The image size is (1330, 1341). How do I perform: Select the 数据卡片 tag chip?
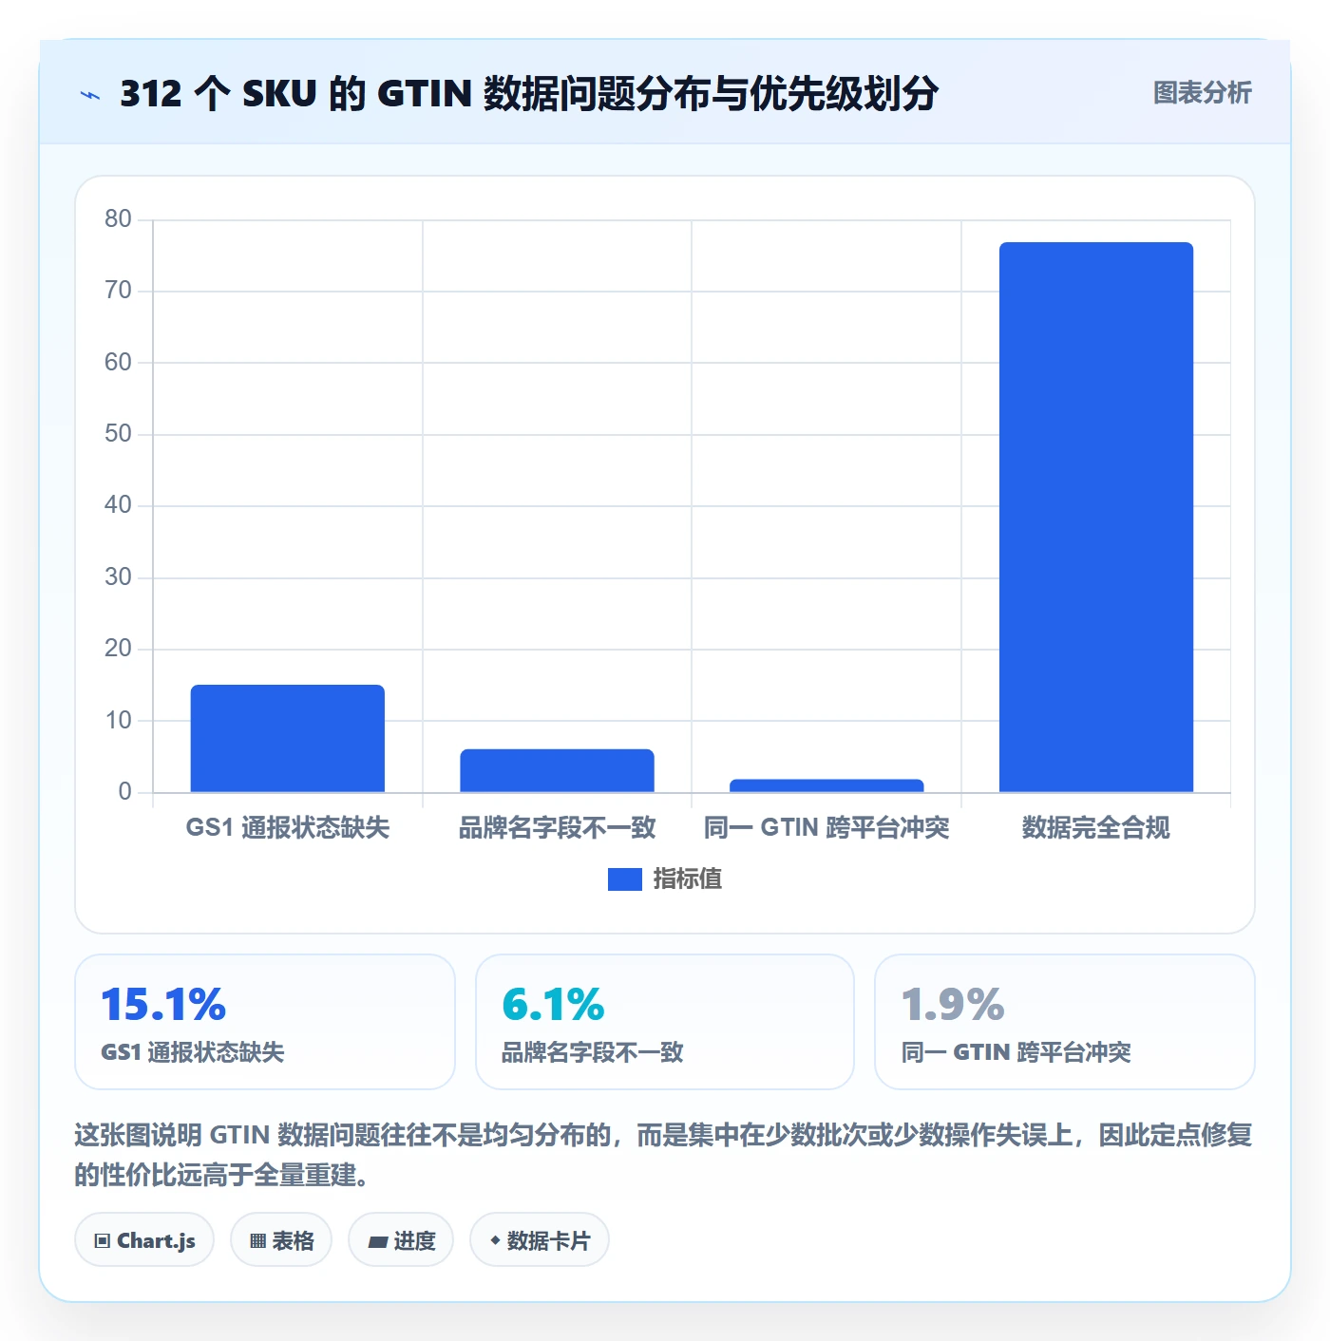(x=540, y=1240)
